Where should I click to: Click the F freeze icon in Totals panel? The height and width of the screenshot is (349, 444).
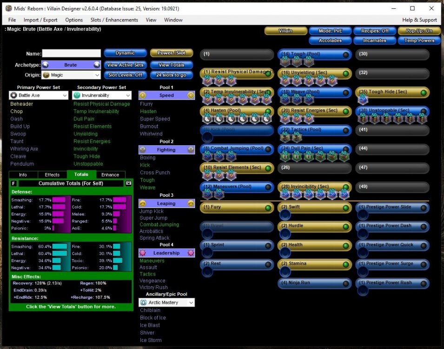(x=13, y=183)
